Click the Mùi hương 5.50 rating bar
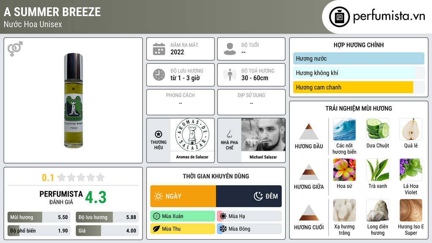This screenshot has width=432, height=243. point(39,217)
